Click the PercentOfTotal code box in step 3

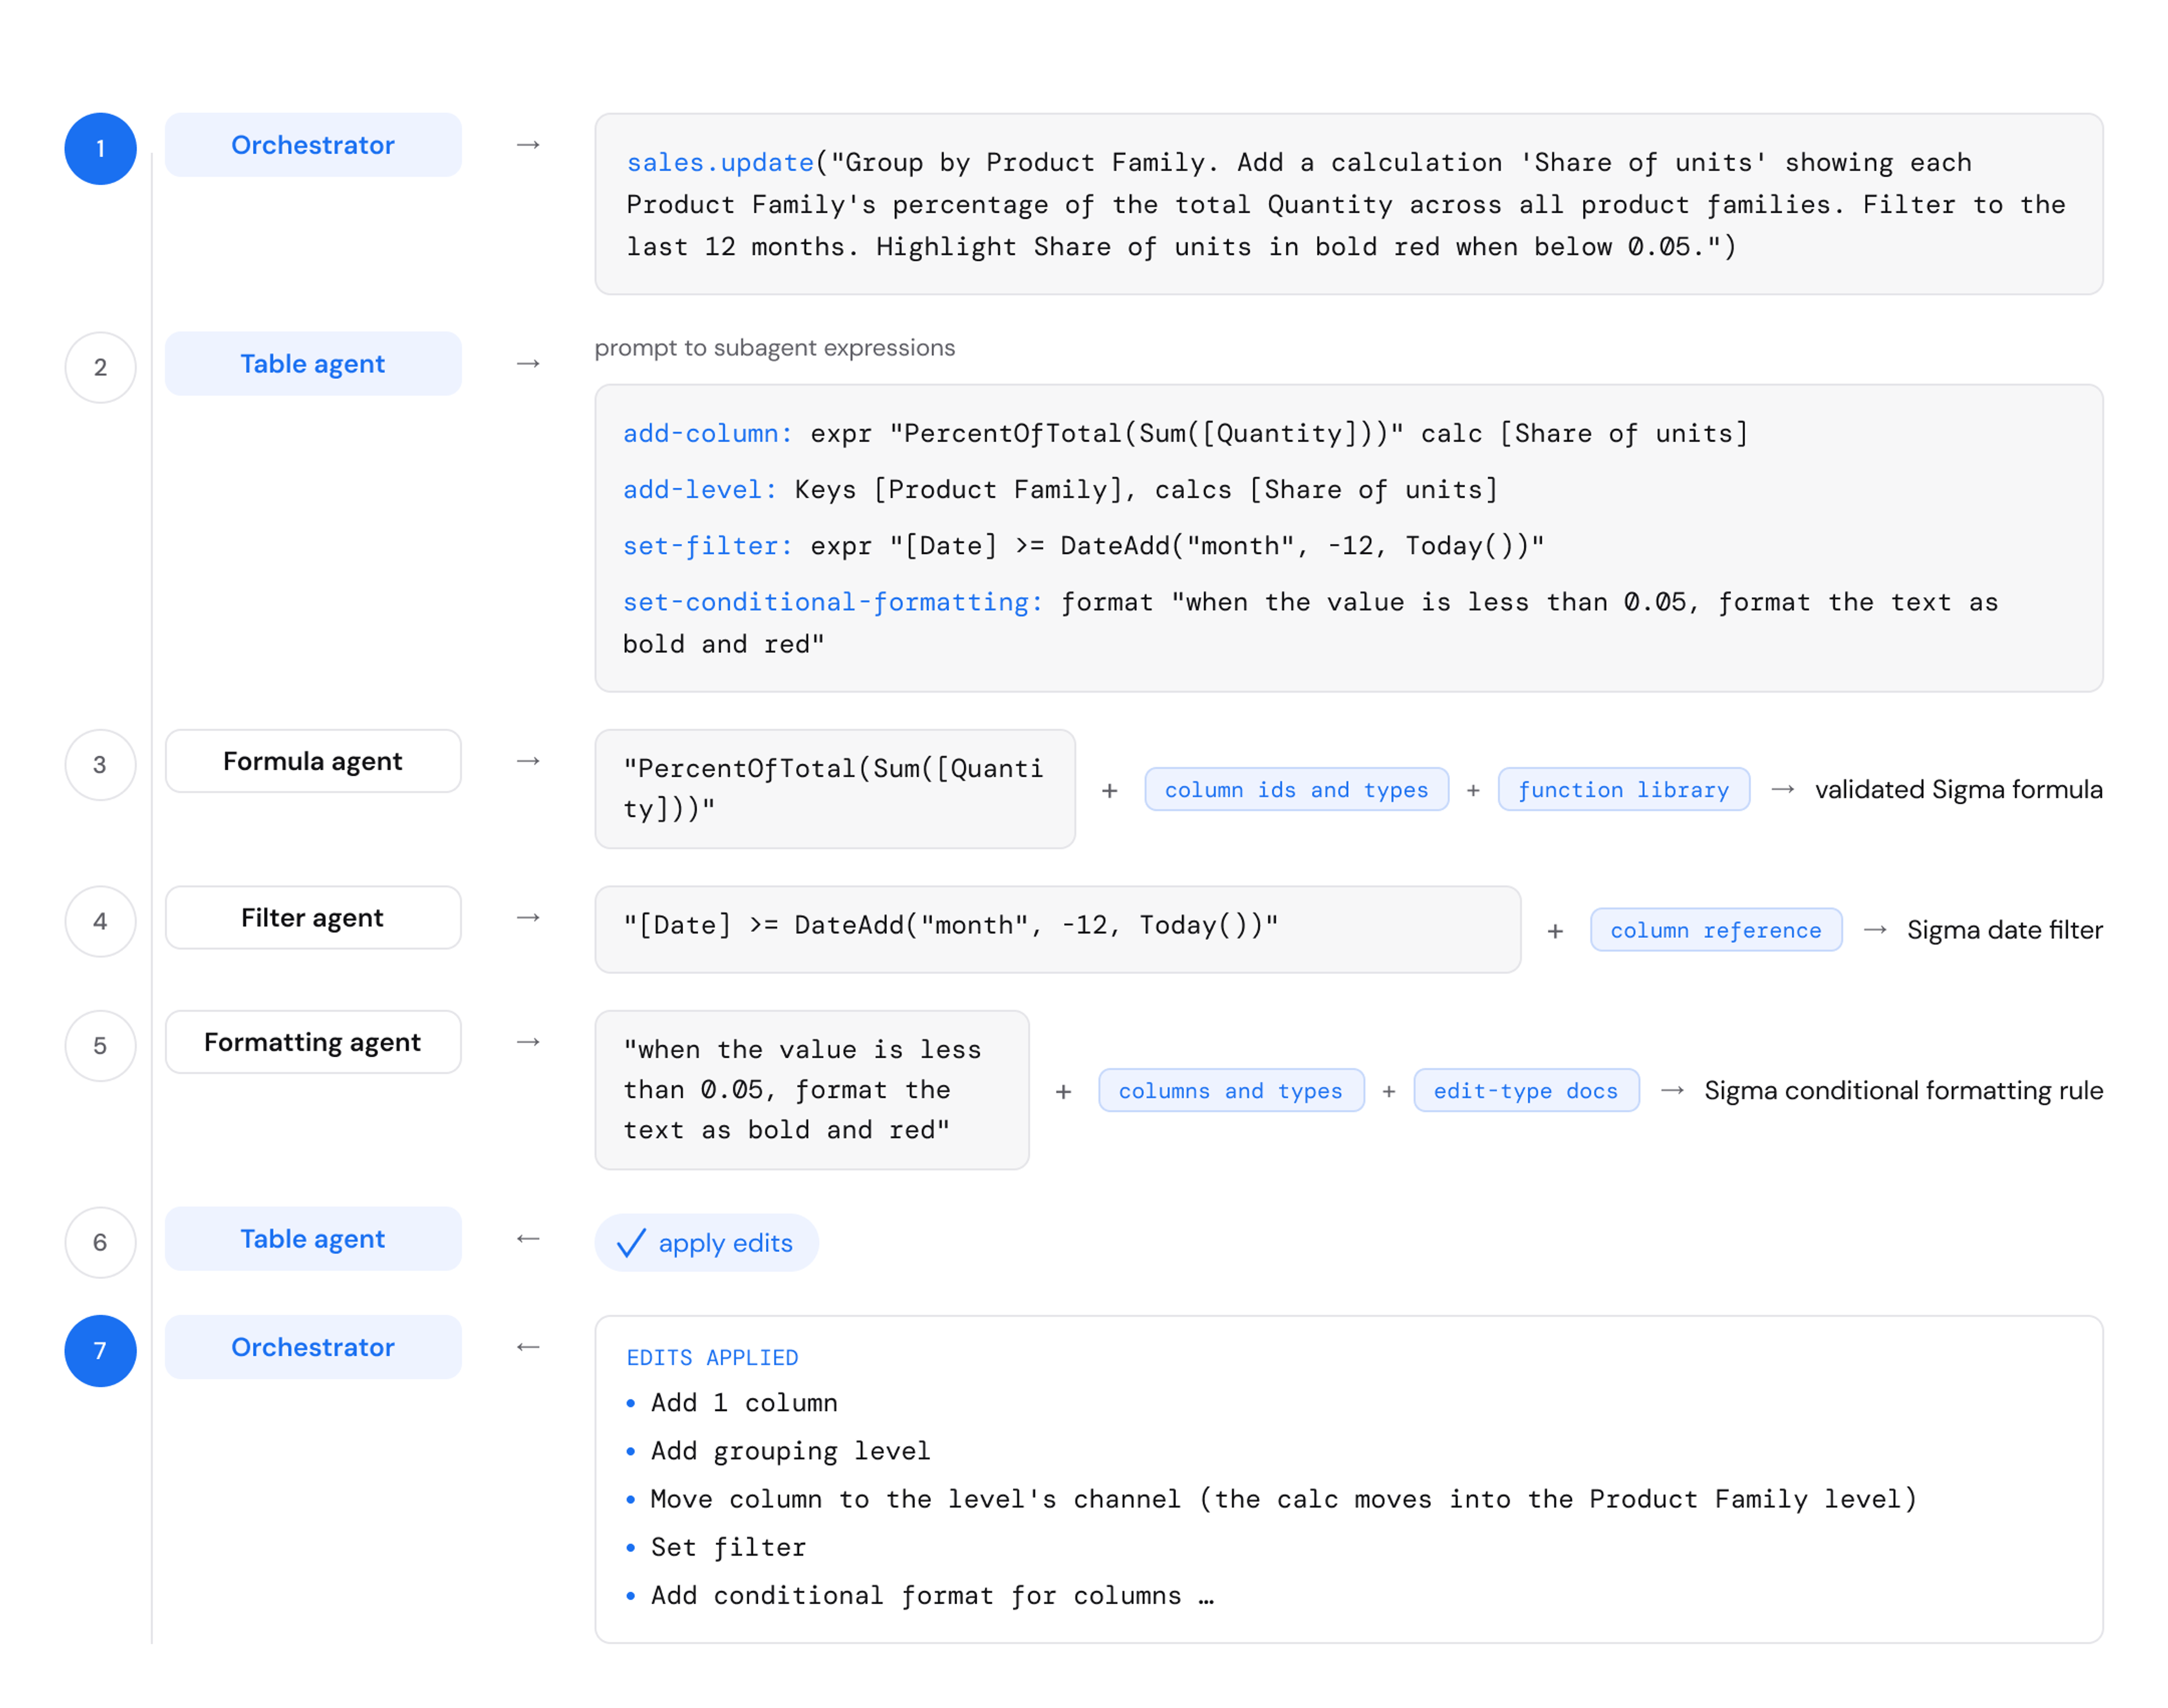[x=835, y=789]
